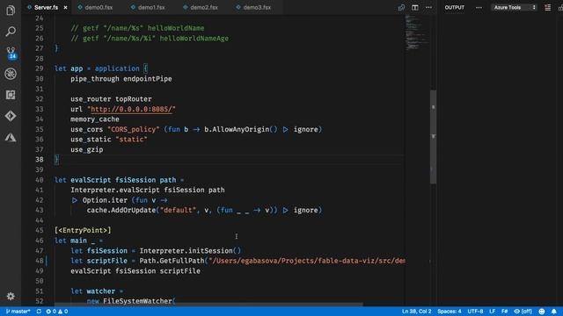The height and width of the screenshot is (316, 563).
Task: Open Source Control view with 24 changes
Action: point(11,53)
